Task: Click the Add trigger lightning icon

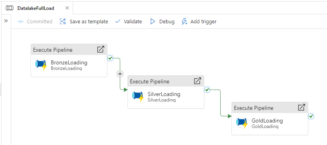Action: 184,21
